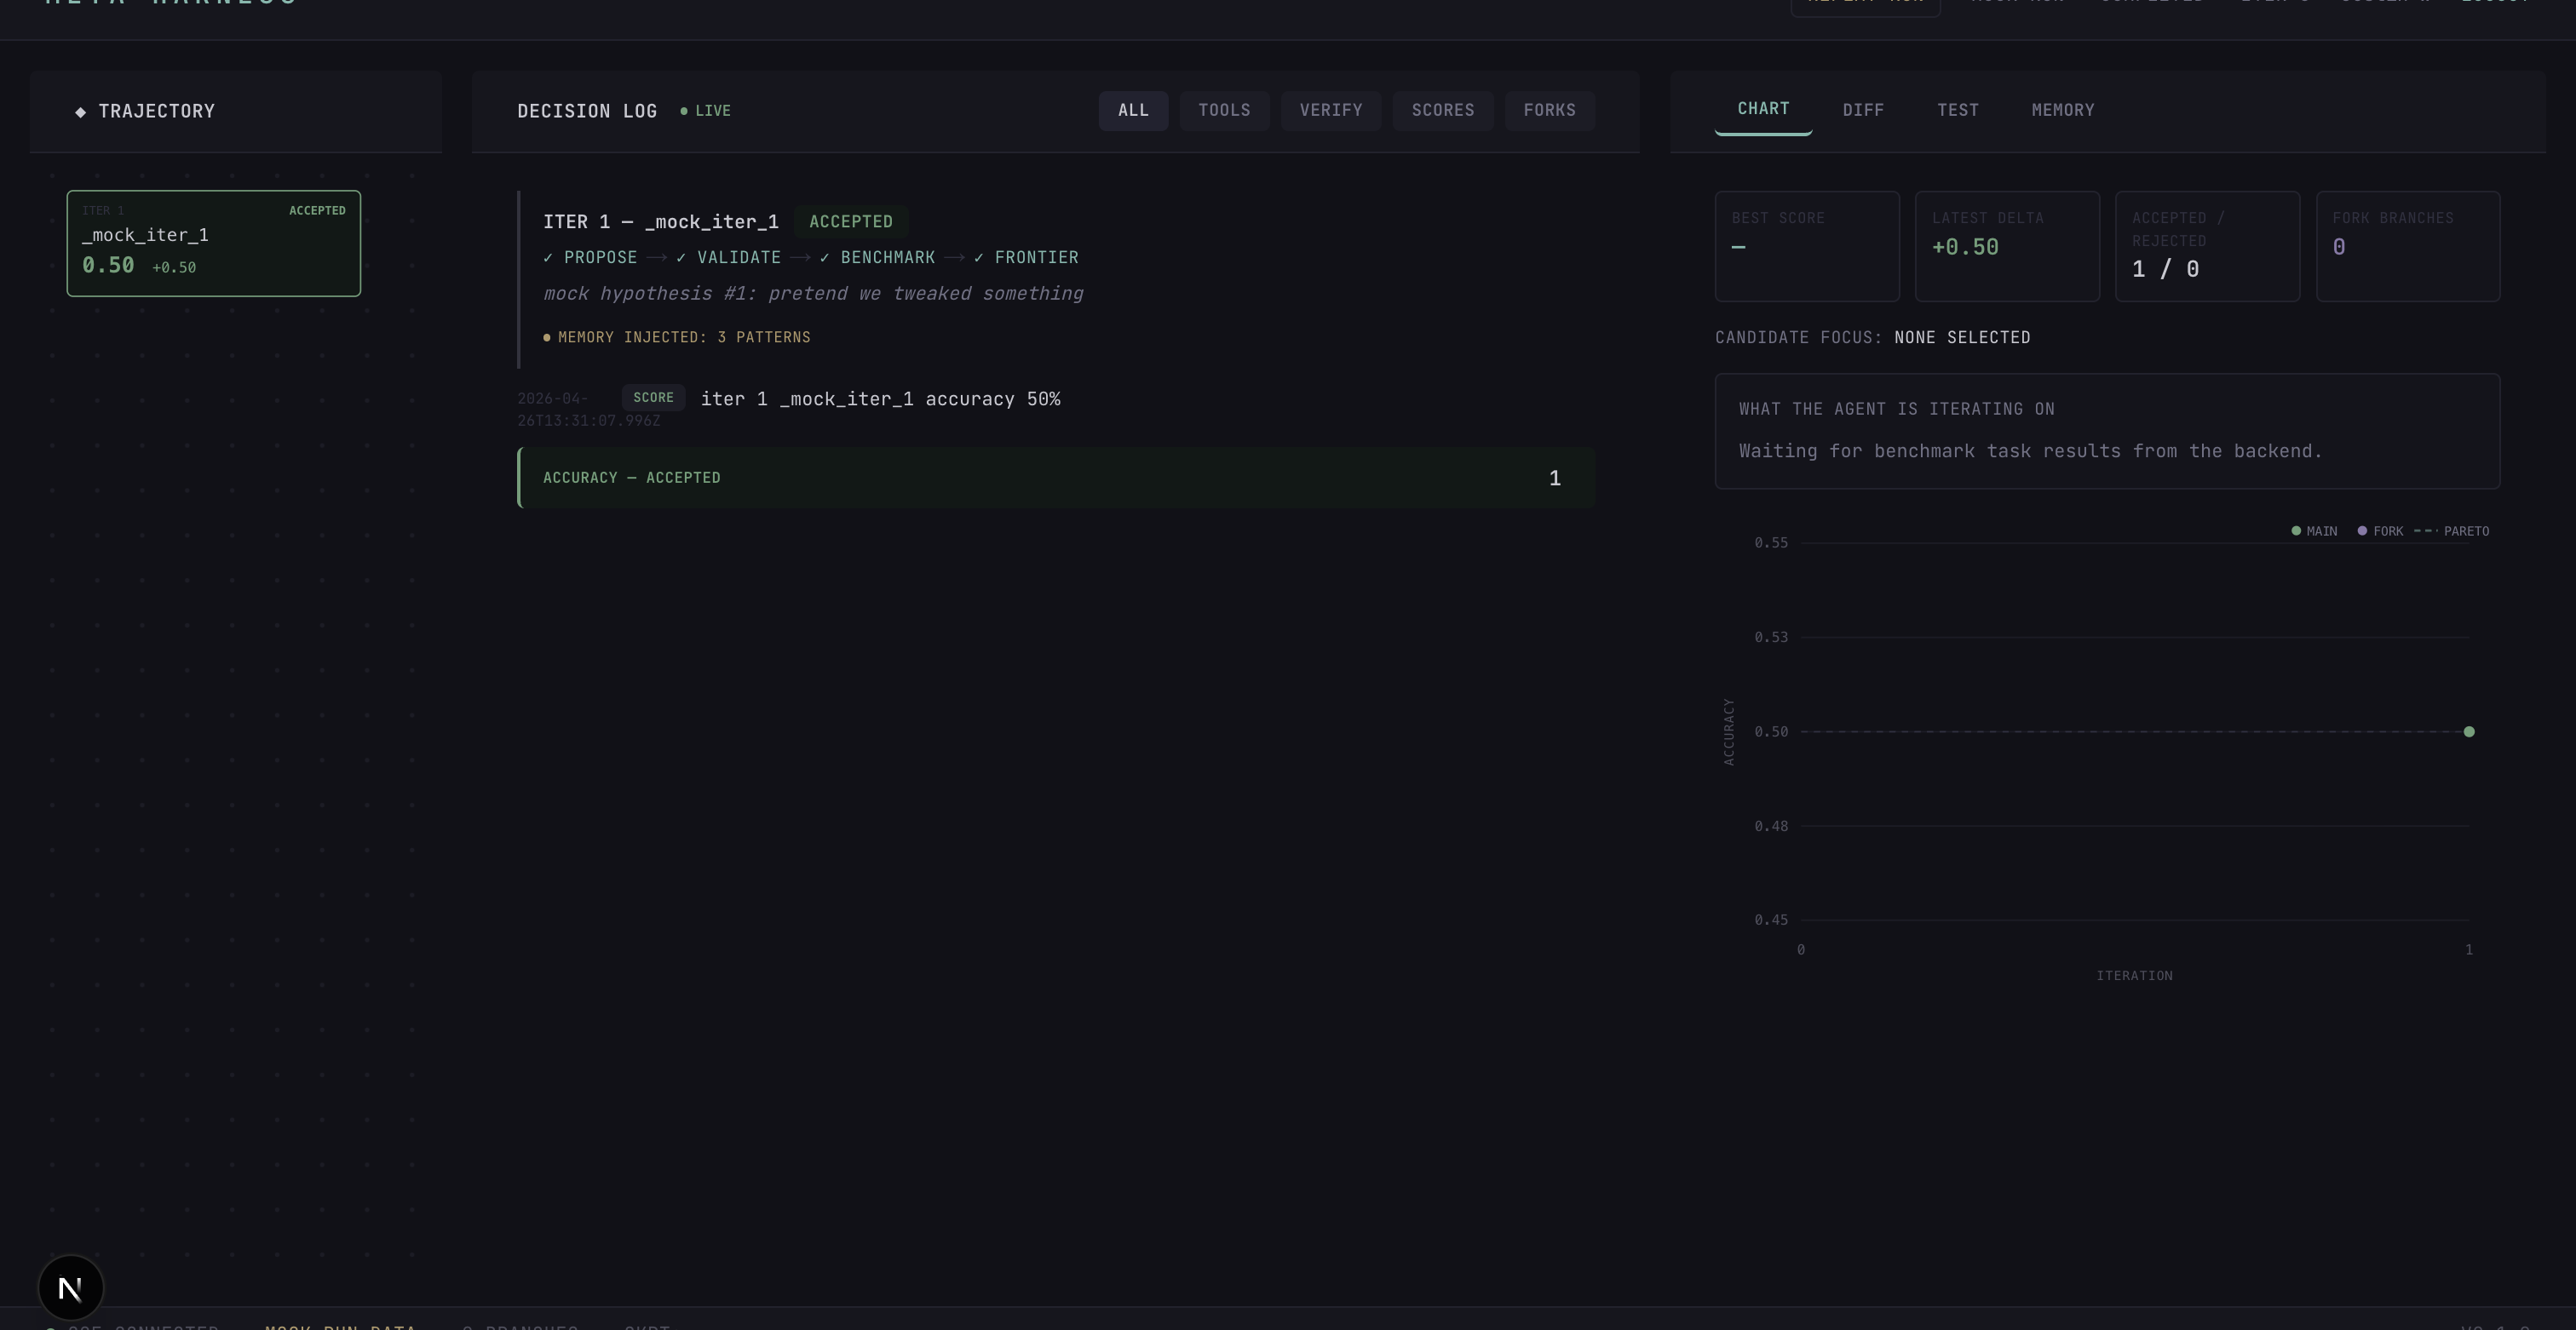Open the Next.js dev tools badge

click(x=70, y=1287)
